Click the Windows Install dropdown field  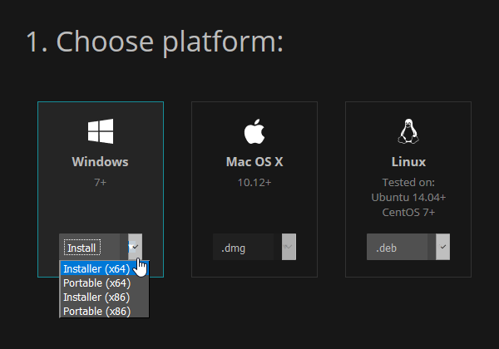tap(101, 247)
